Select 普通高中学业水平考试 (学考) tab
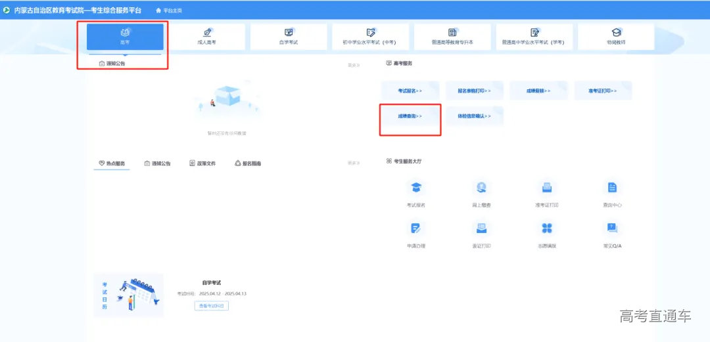 [534, 37]
